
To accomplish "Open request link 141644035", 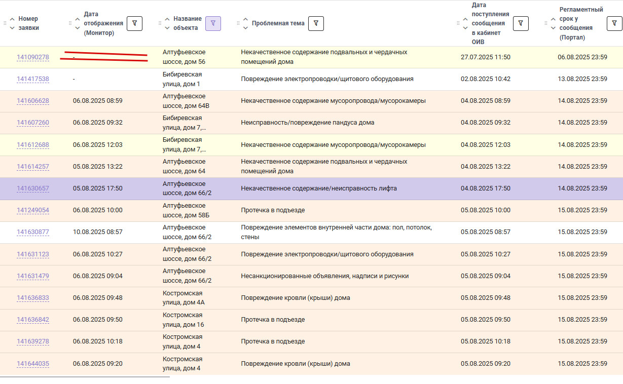I will [x=33, y=364].
